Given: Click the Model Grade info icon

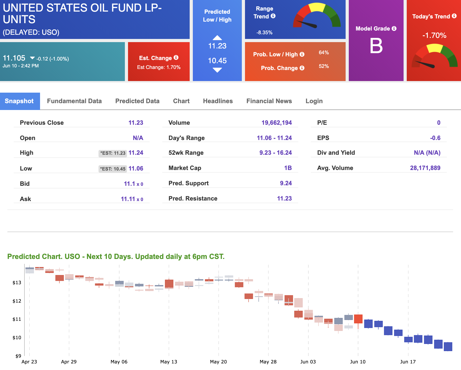Looking at the screenshot, I should pos(394,28).
